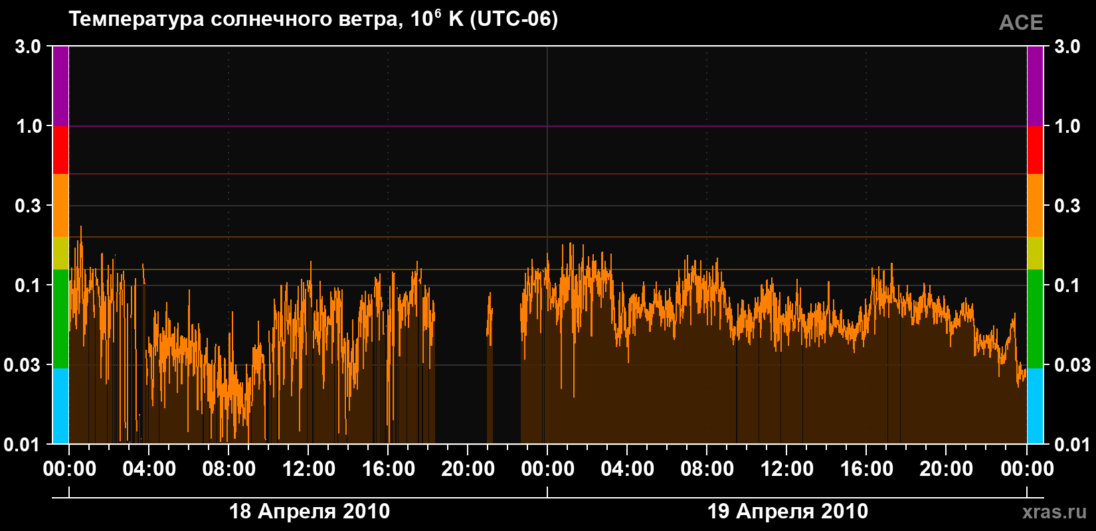Click the purple color band on left scale
Image resolution: width=1096 pixels, height=531 pixels.
click(60, 86)
